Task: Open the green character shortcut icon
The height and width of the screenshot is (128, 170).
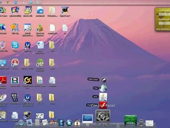Action: click(40, 63)
